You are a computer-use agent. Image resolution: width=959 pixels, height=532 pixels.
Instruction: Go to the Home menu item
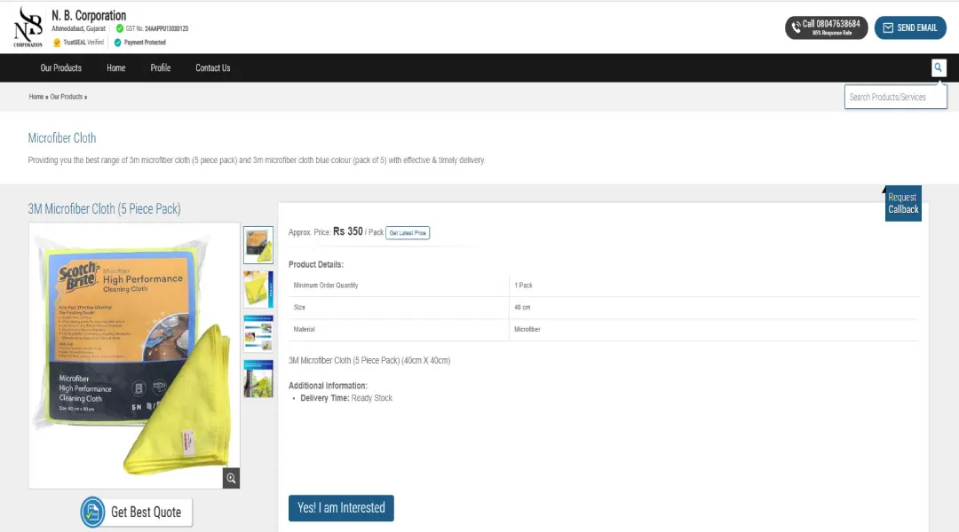point(115,67)
